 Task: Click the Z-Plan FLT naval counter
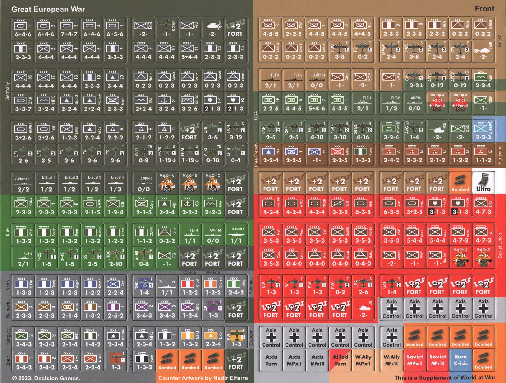click(23, 184)
